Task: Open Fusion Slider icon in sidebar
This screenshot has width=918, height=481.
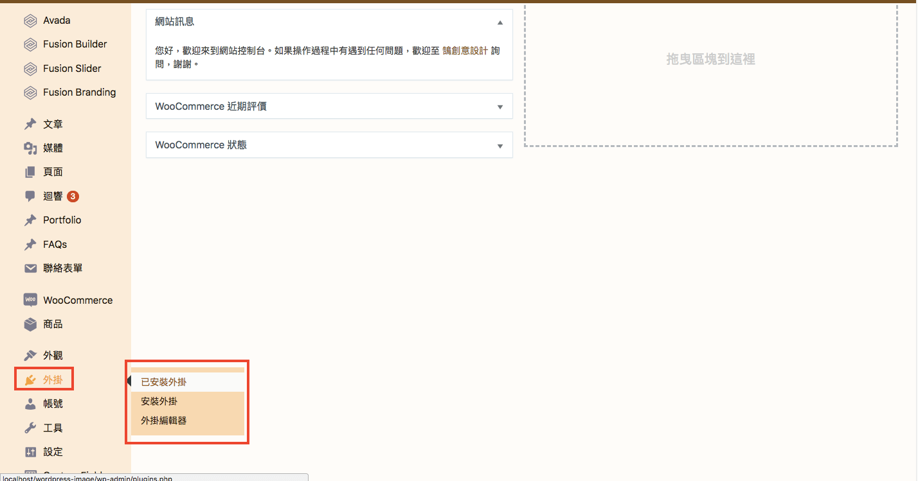Action: 30,69
